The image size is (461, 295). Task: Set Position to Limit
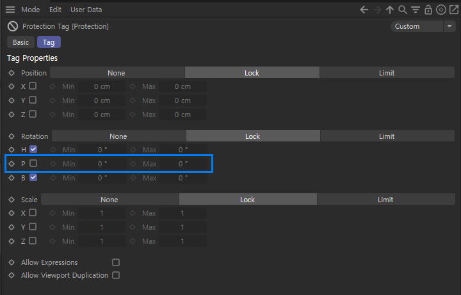[x=387, y=73]
